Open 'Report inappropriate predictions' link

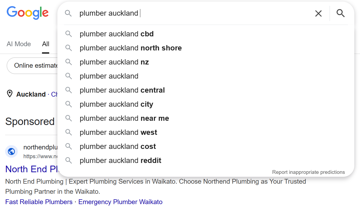(308, 172)
